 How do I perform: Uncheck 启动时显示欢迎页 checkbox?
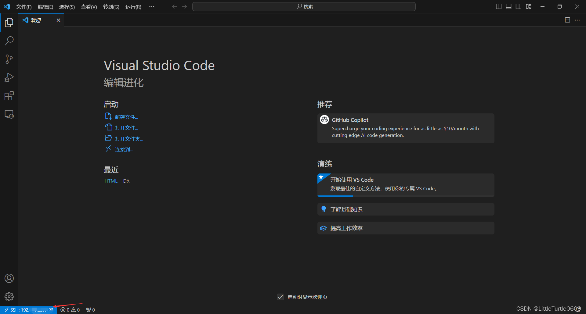tap(280, 297)
